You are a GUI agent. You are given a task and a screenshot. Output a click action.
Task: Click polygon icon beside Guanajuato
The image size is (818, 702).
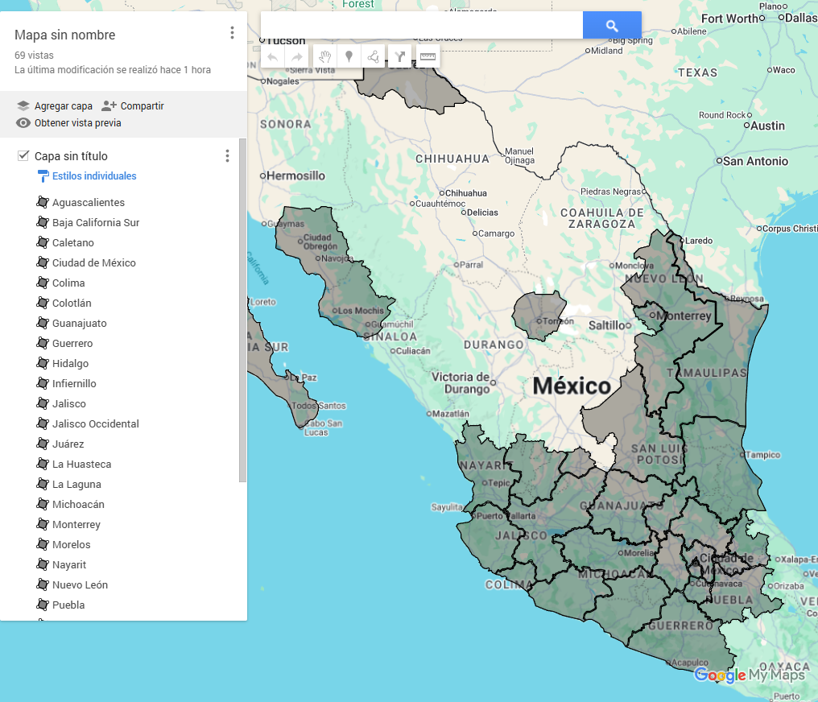pos(43,323)
